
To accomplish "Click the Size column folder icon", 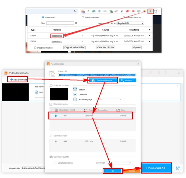I will point(118,110).
